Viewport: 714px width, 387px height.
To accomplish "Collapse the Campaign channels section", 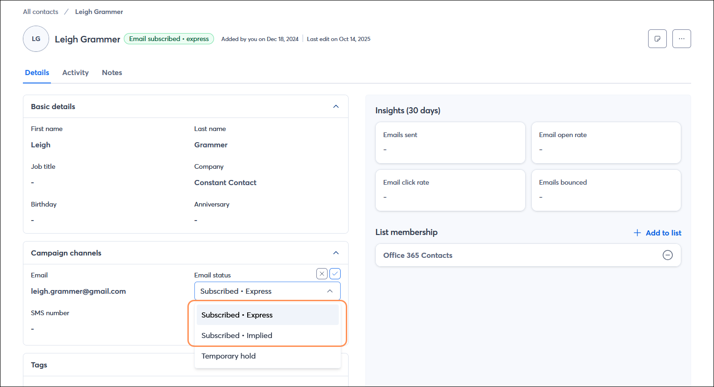I will [x=336, y=253].
